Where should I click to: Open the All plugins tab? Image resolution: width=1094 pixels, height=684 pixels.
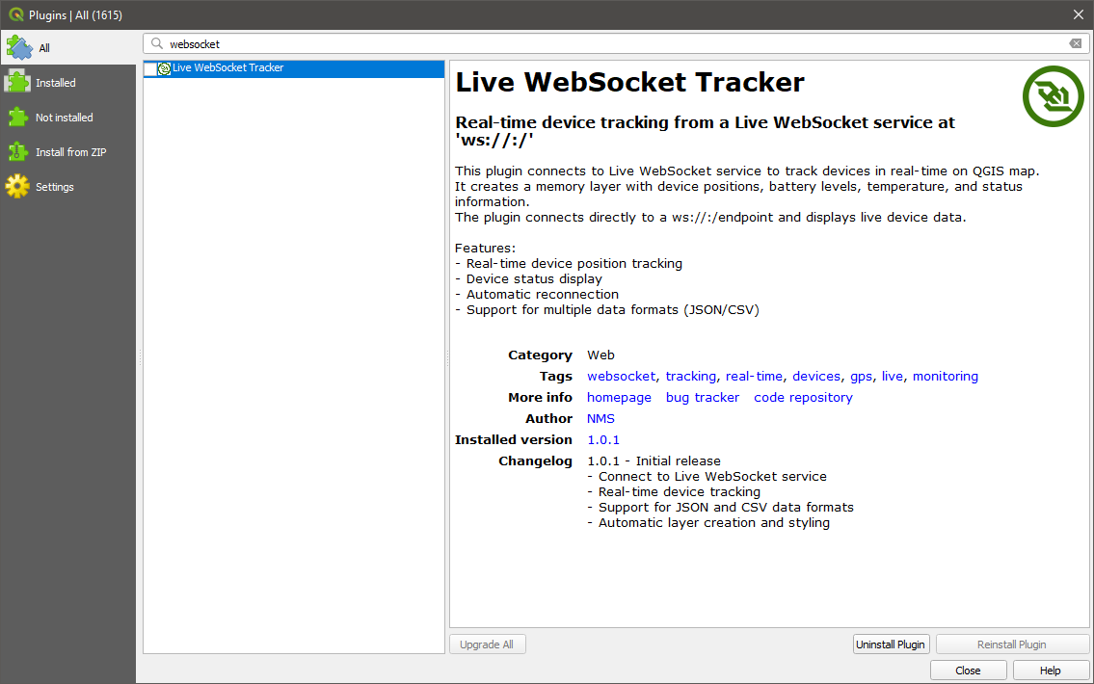(x=68, y=47)
